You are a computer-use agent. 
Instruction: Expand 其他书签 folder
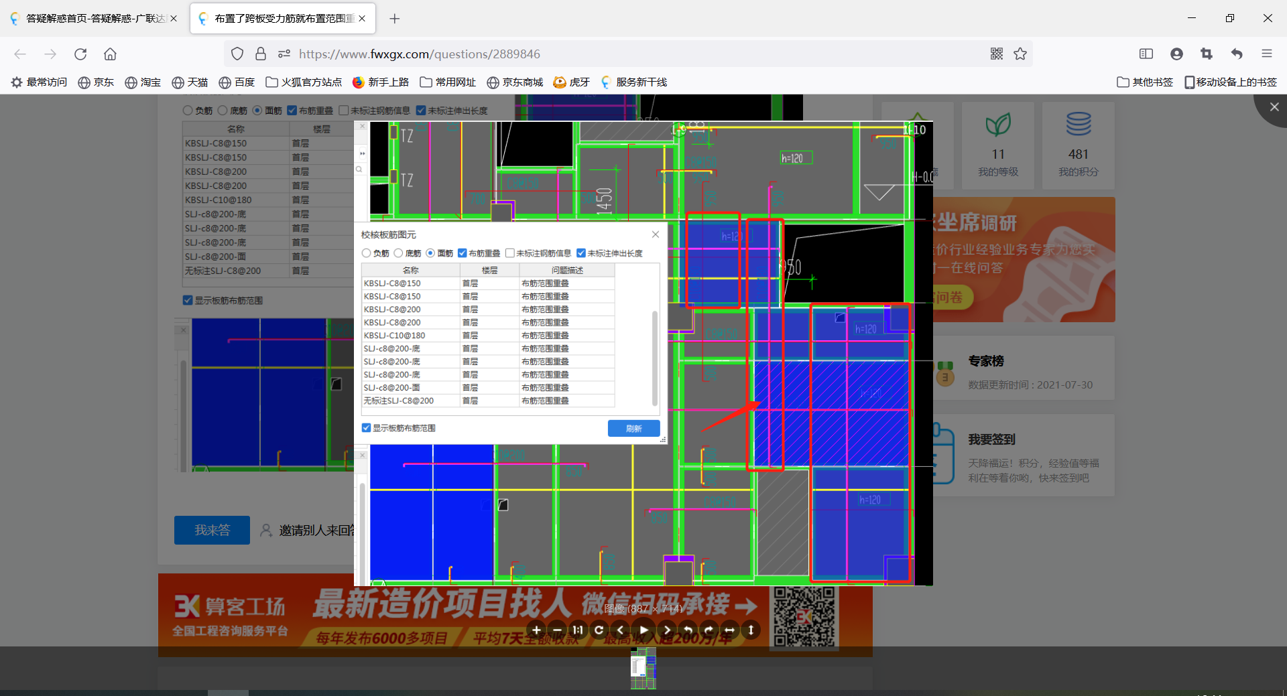point(1145,82)
